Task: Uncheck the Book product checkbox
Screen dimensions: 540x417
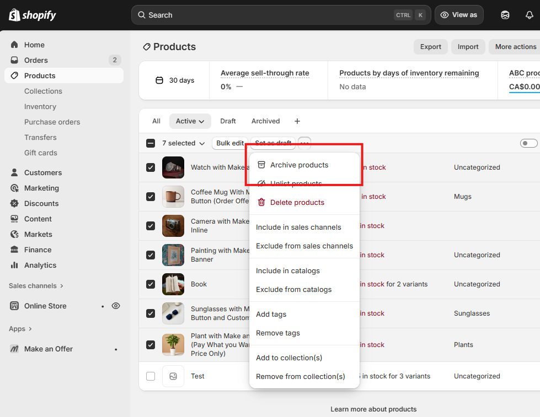Action: click(x=151, y=284)
